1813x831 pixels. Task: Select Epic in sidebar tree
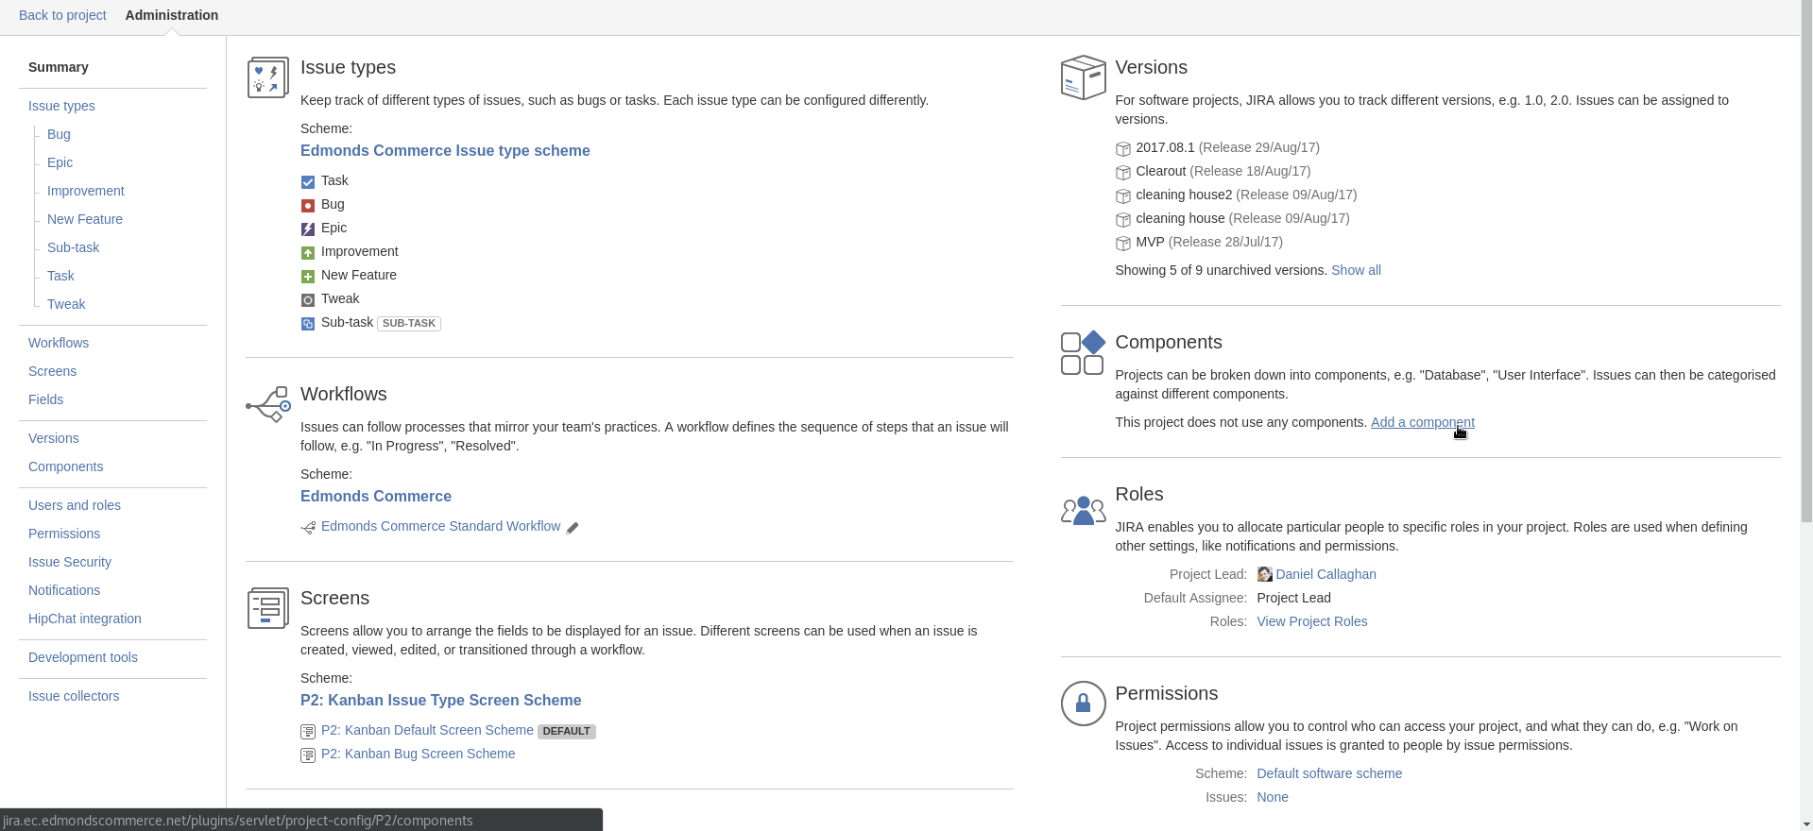point(60,162)
